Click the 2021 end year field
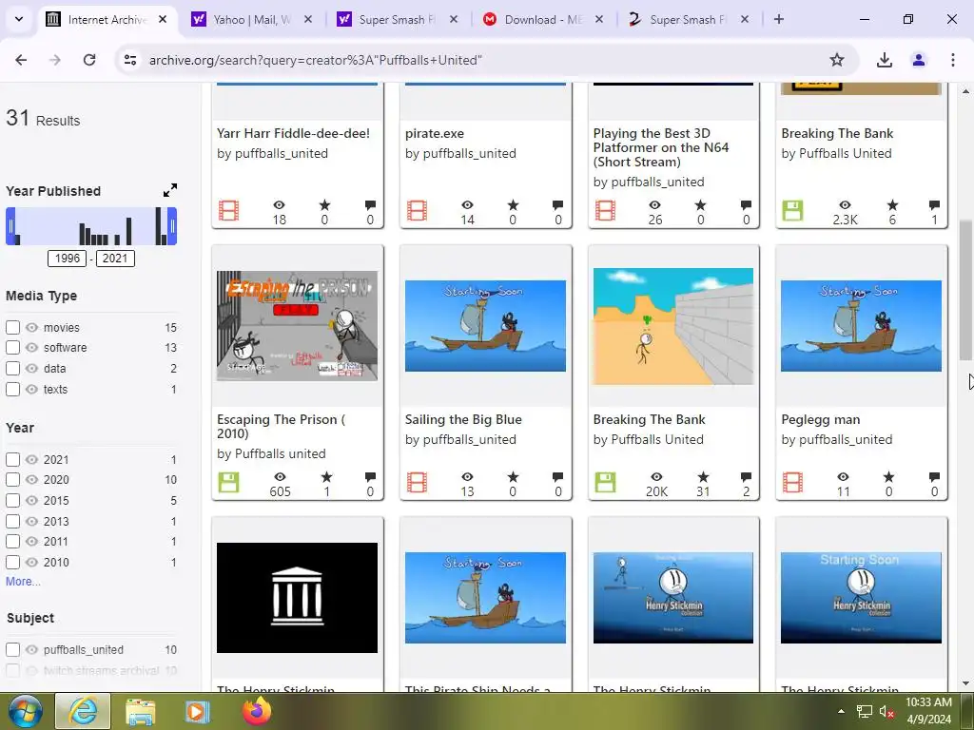974x730 pixels. pos(115,259)
